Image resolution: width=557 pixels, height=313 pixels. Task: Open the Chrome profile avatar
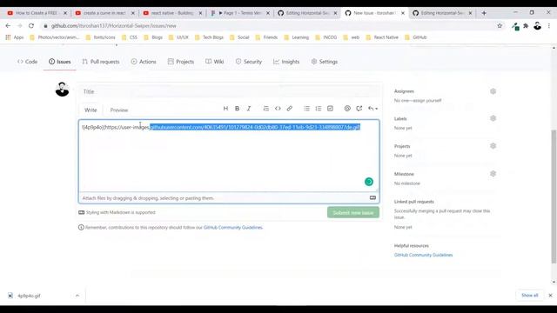[x=538, y=25]
